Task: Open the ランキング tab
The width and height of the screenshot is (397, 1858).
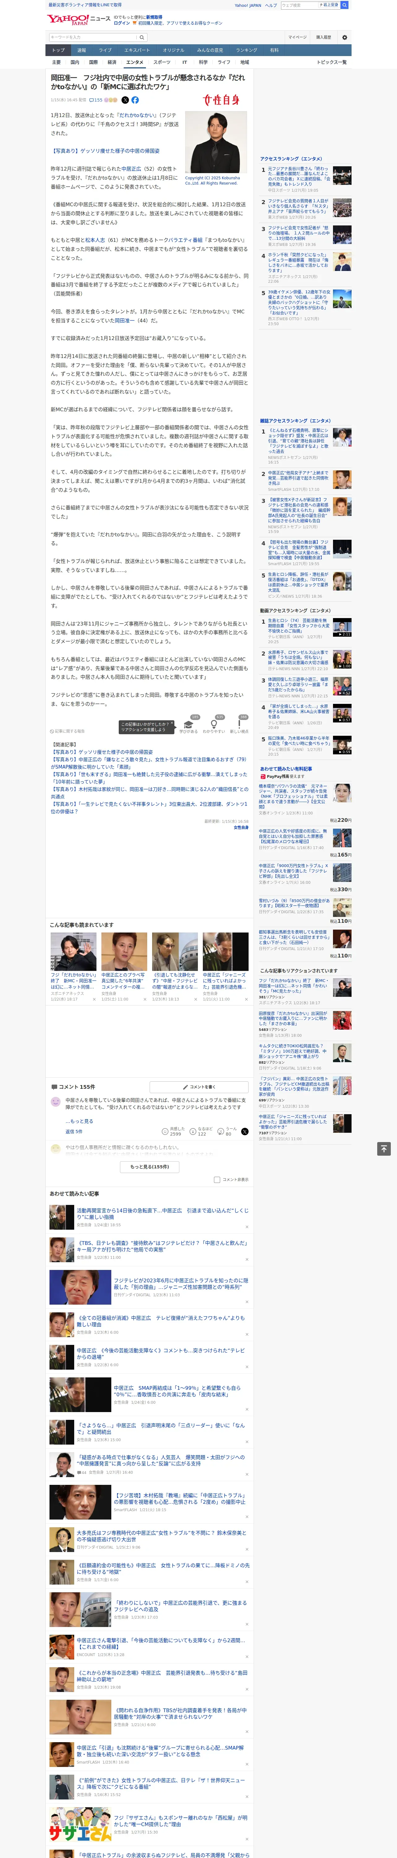Action: coord(246,50)
